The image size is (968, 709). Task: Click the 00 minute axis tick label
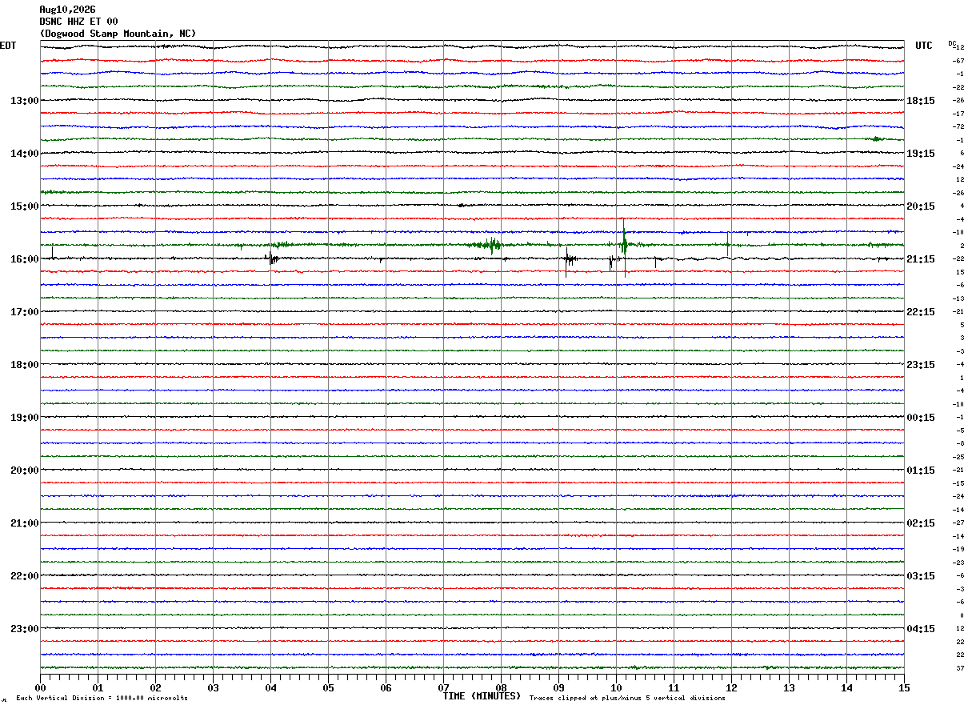pyautogui.click(x=41, y=688)
